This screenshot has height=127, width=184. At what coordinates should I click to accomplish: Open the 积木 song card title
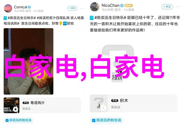[124, 101]
